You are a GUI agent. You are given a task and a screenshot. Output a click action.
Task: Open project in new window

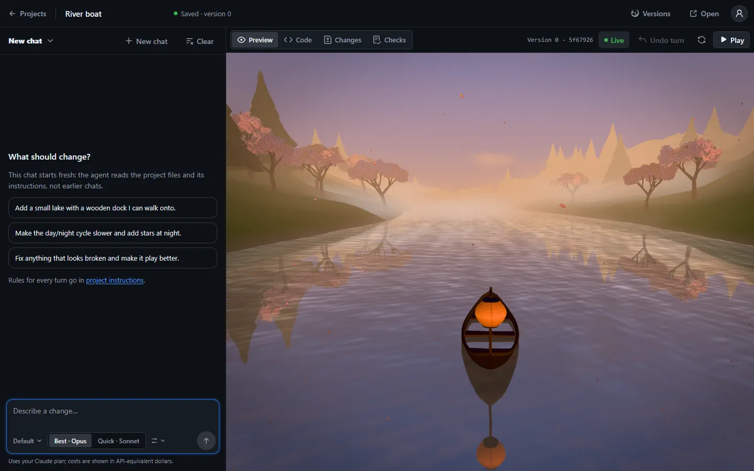coord(704,14)
